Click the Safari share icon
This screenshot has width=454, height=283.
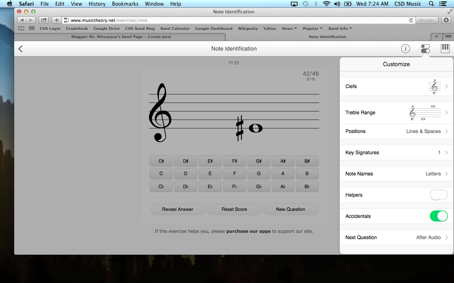click(43, 20)
